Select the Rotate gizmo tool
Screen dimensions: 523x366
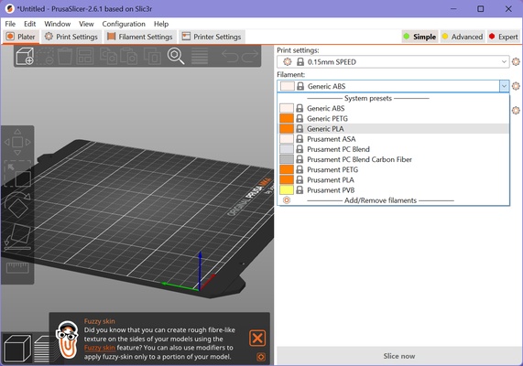tap(17, 205)
